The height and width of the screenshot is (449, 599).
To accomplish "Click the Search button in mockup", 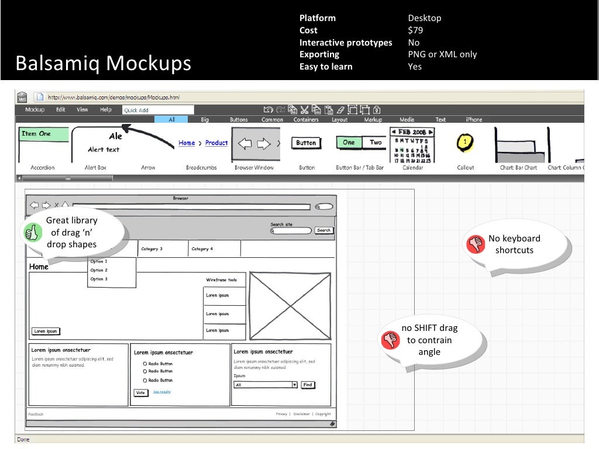I will coord(324,230).
